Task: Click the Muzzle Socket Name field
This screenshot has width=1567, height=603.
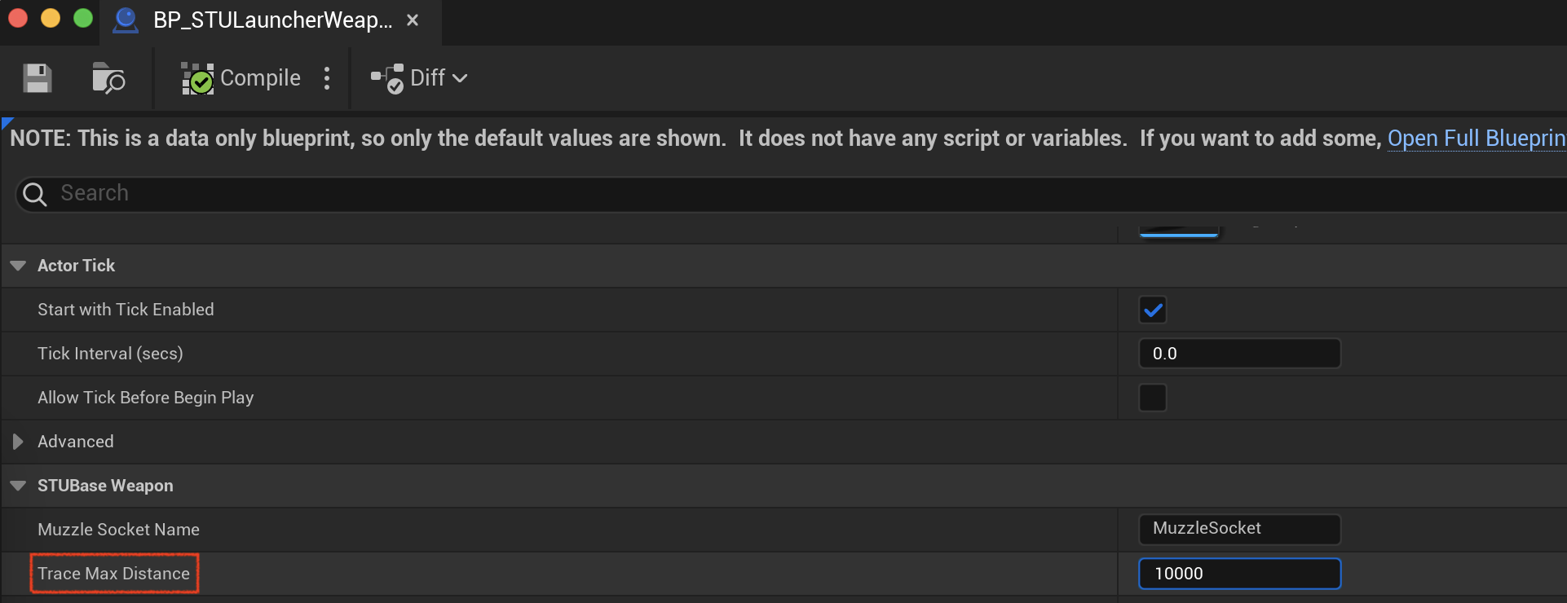Action: (1239, 529)
